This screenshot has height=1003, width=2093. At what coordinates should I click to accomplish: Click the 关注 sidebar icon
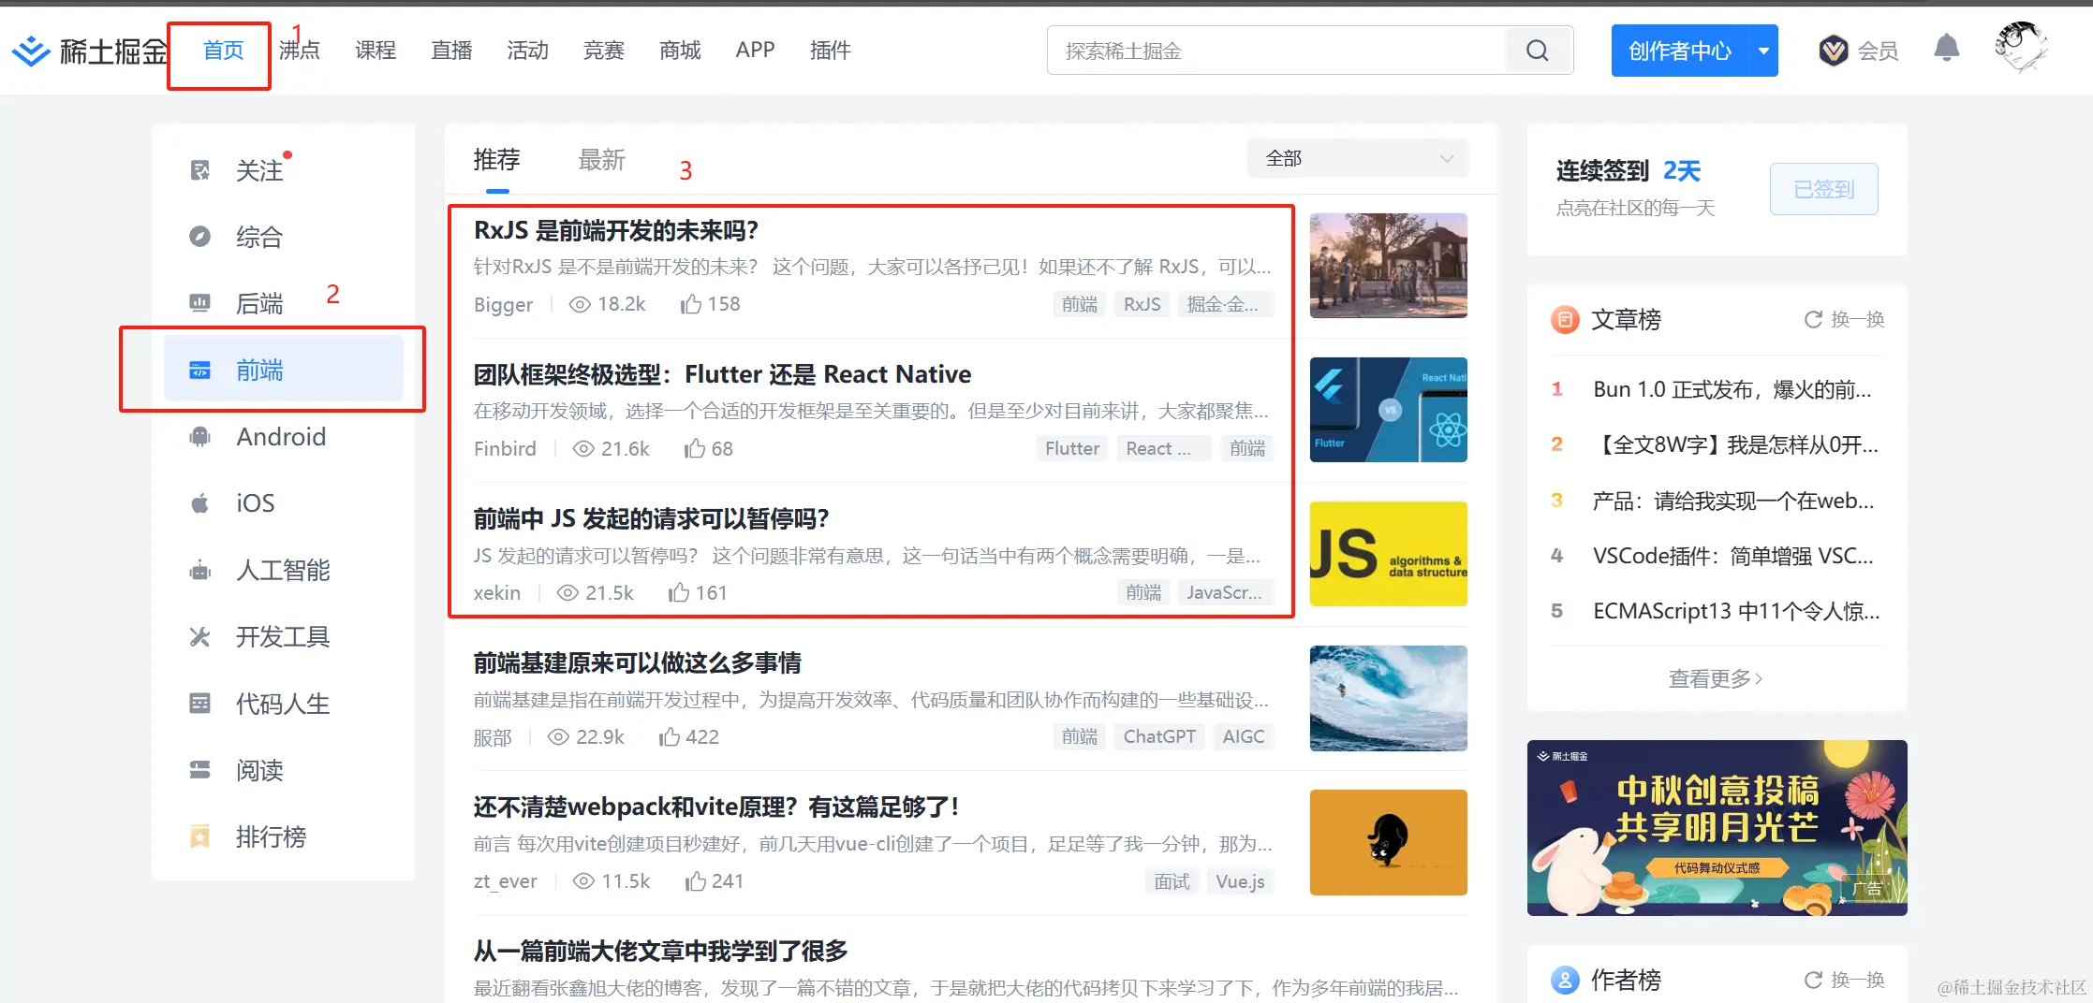(x=200, y=170)
